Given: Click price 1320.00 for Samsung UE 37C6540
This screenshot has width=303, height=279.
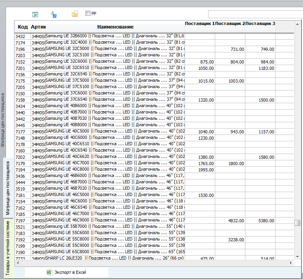Looking at the screenshot, I should click(206, 100).
